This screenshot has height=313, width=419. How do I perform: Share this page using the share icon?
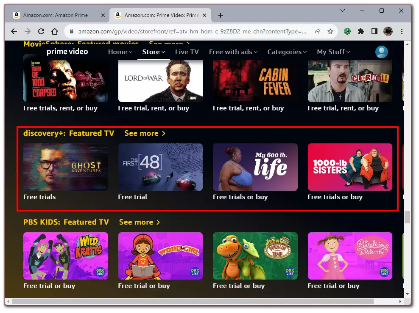[317, 31]
